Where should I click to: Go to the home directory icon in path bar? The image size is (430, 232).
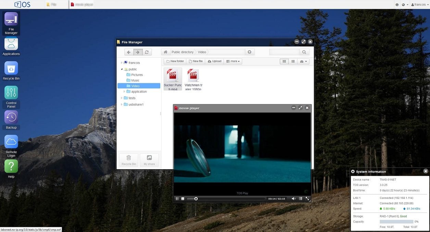pyautogui.click(x=166, y=52)
